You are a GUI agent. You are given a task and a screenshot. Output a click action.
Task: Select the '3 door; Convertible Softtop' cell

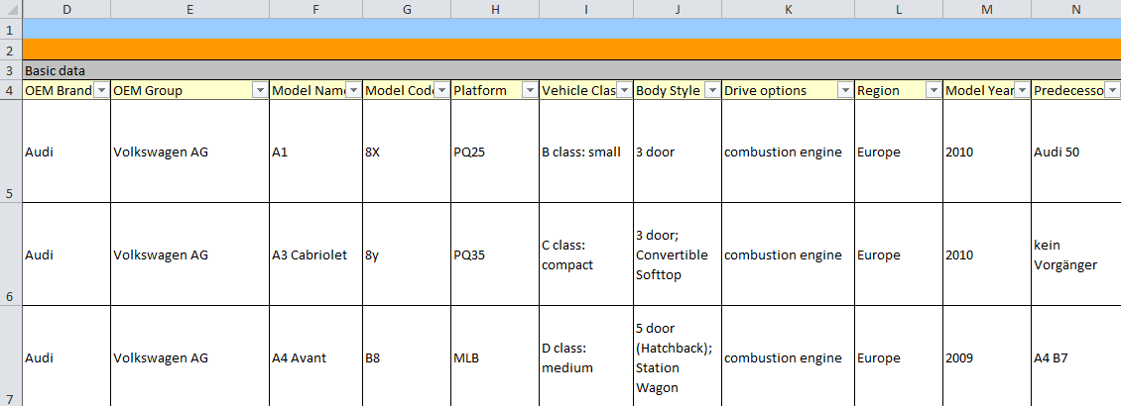(678, 254)
